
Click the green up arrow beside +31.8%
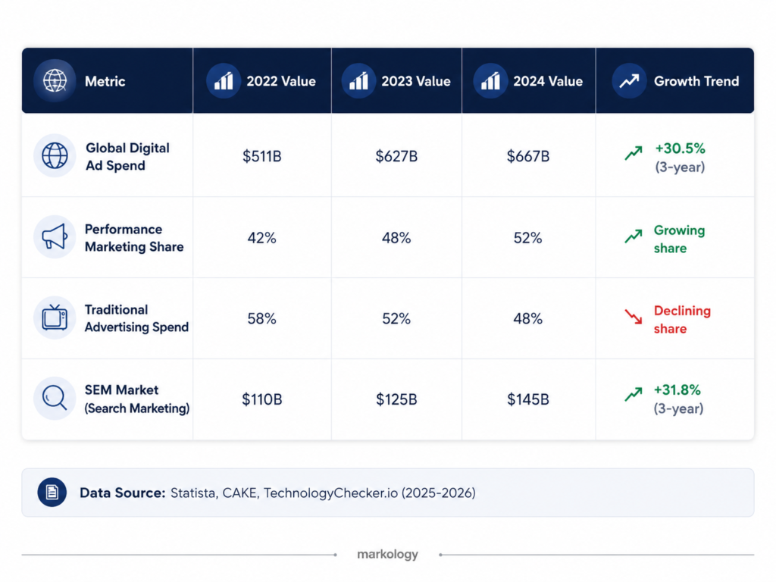634,394
